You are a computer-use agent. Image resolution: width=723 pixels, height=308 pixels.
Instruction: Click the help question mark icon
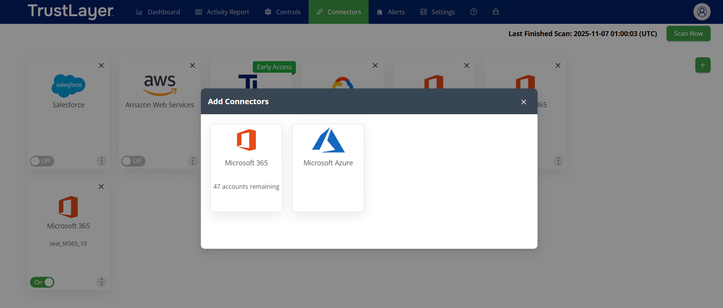(x=474, y=12)
